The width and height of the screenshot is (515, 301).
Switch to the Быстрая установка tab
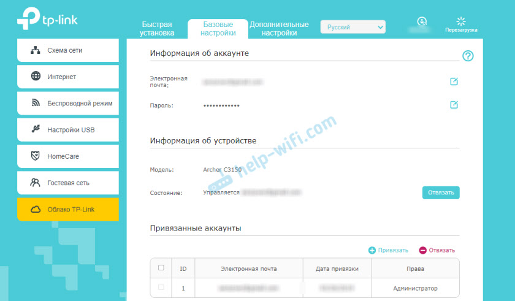pyautogui.click(x=157, y=28)
